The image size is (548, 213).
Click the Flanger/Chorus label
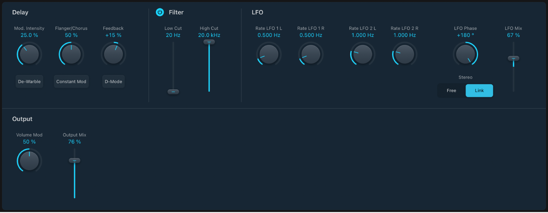coord(71,28)
